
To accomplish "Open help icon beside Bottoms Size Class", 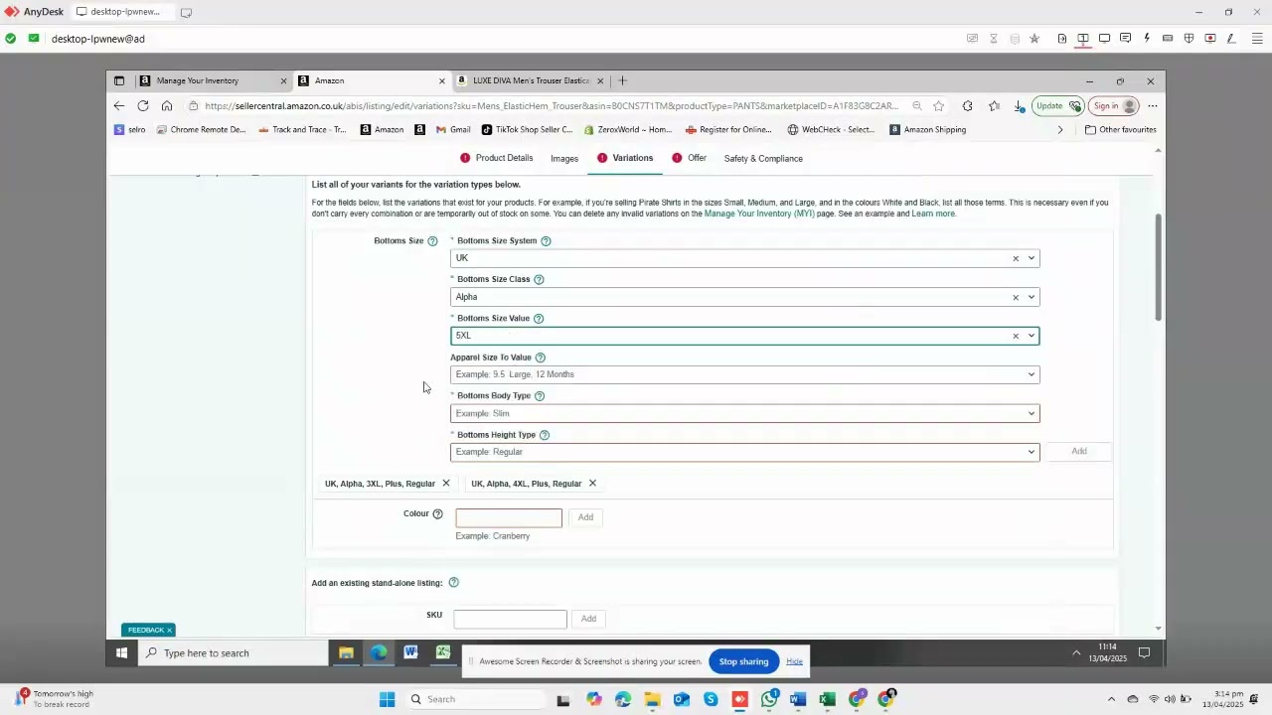I will pos(539,280).
